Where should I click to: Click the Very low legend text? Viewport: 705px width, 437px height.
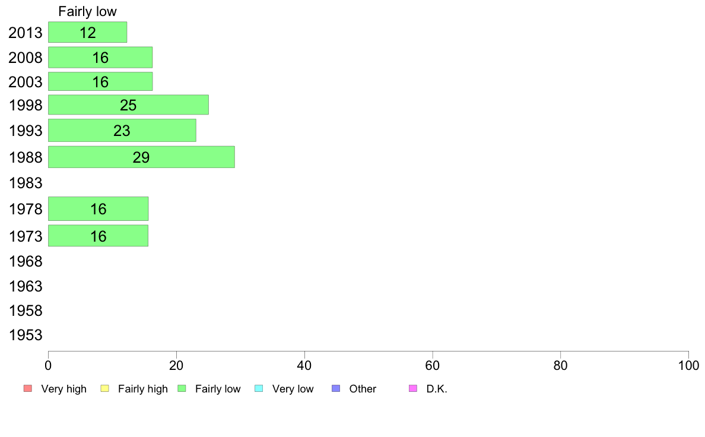click(293, 389)
